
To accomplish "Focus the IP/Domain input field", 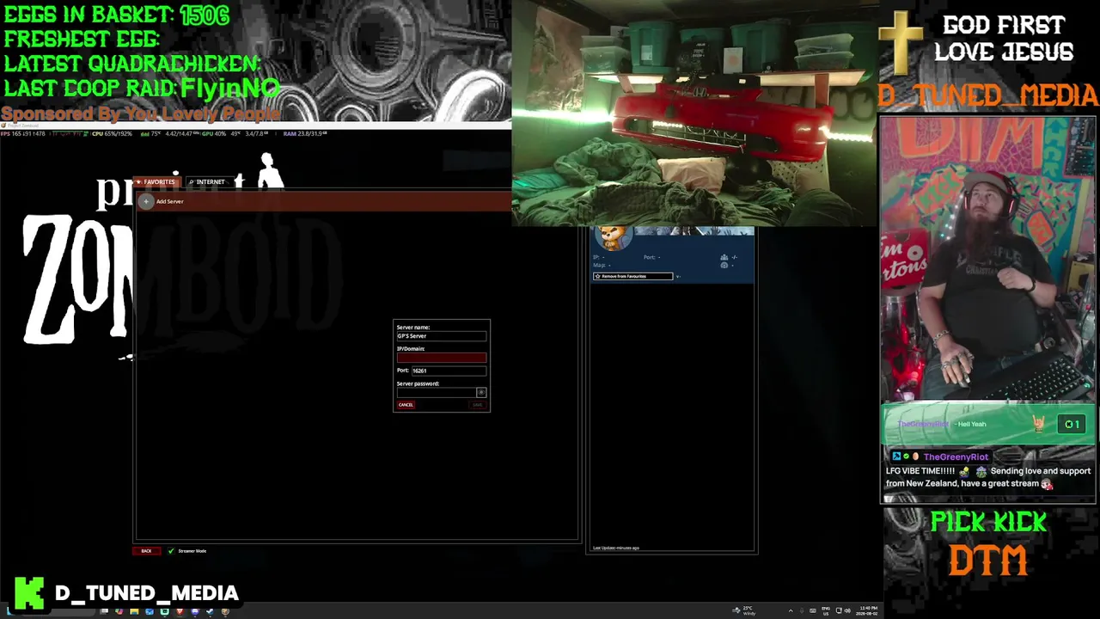I will point(441,358).
